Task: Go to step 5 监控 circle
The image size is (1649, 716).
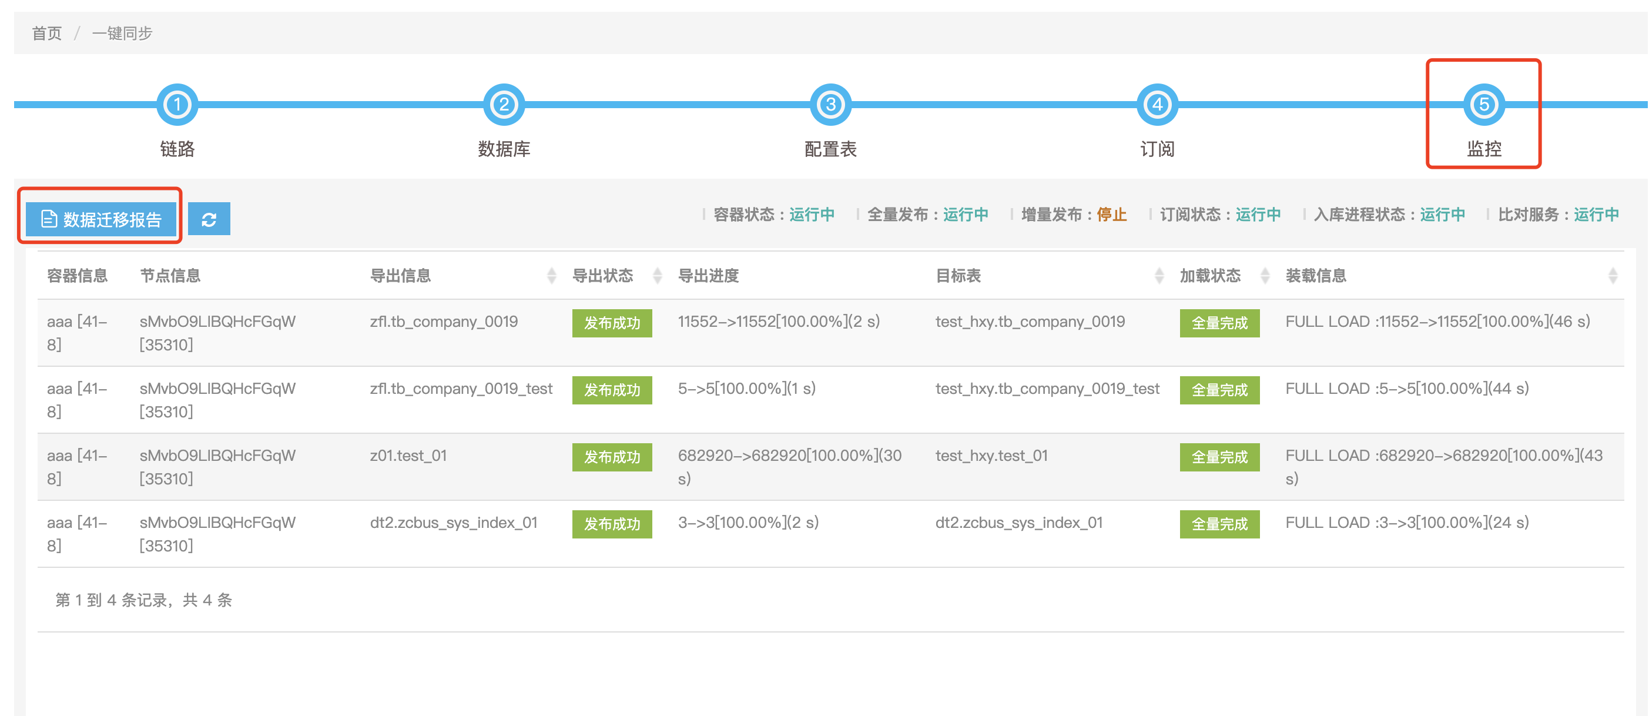Action: [1483, 105]
